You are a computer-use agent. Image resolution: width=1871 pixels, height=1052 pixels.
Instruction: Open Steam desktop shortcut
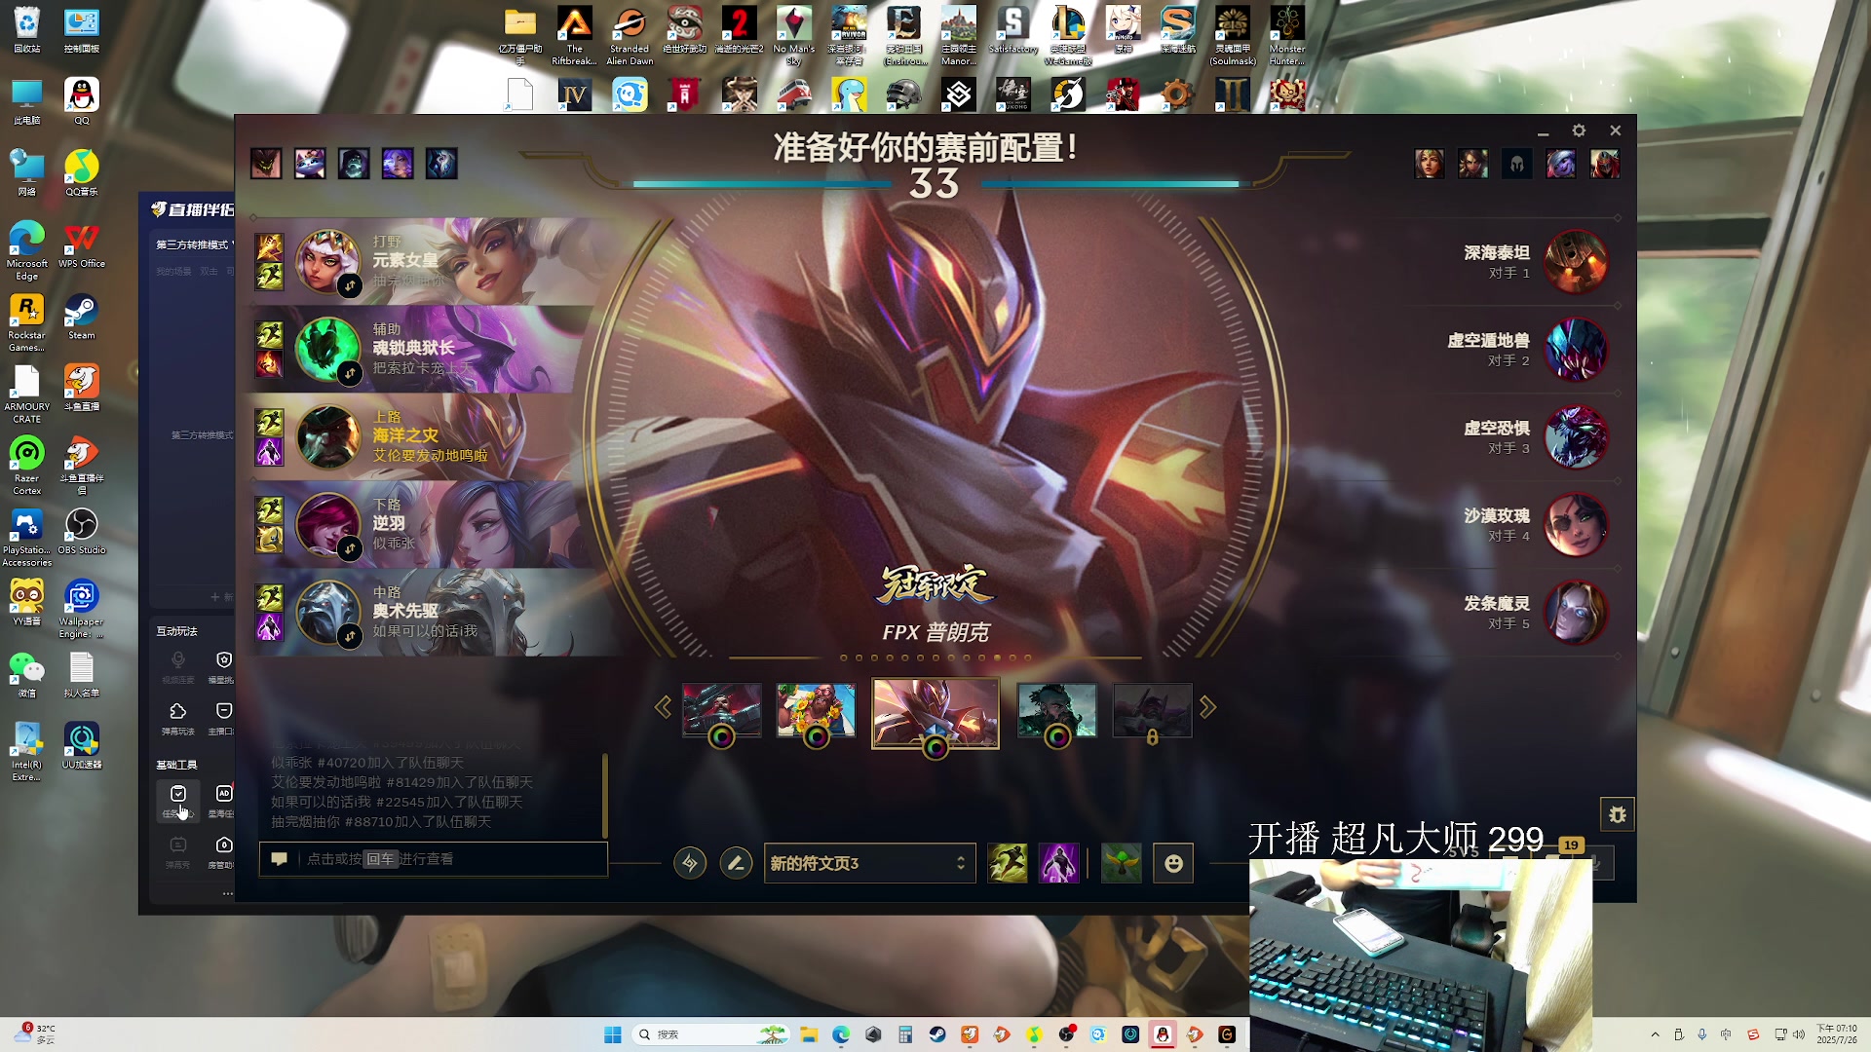point(82,318)
